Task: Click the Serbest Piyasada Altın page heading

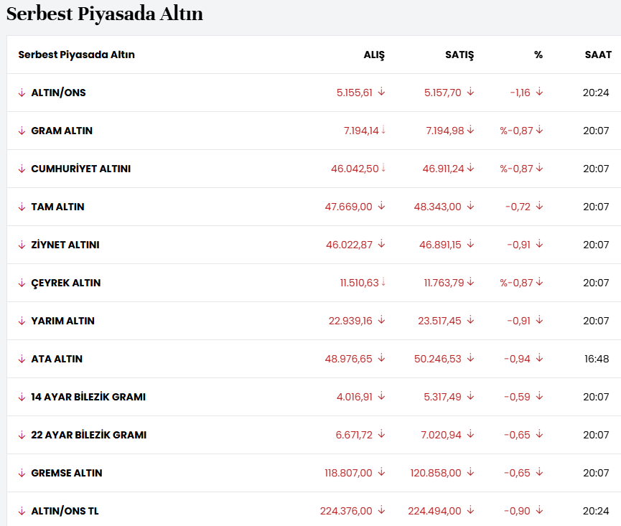Action: (105, 14)
